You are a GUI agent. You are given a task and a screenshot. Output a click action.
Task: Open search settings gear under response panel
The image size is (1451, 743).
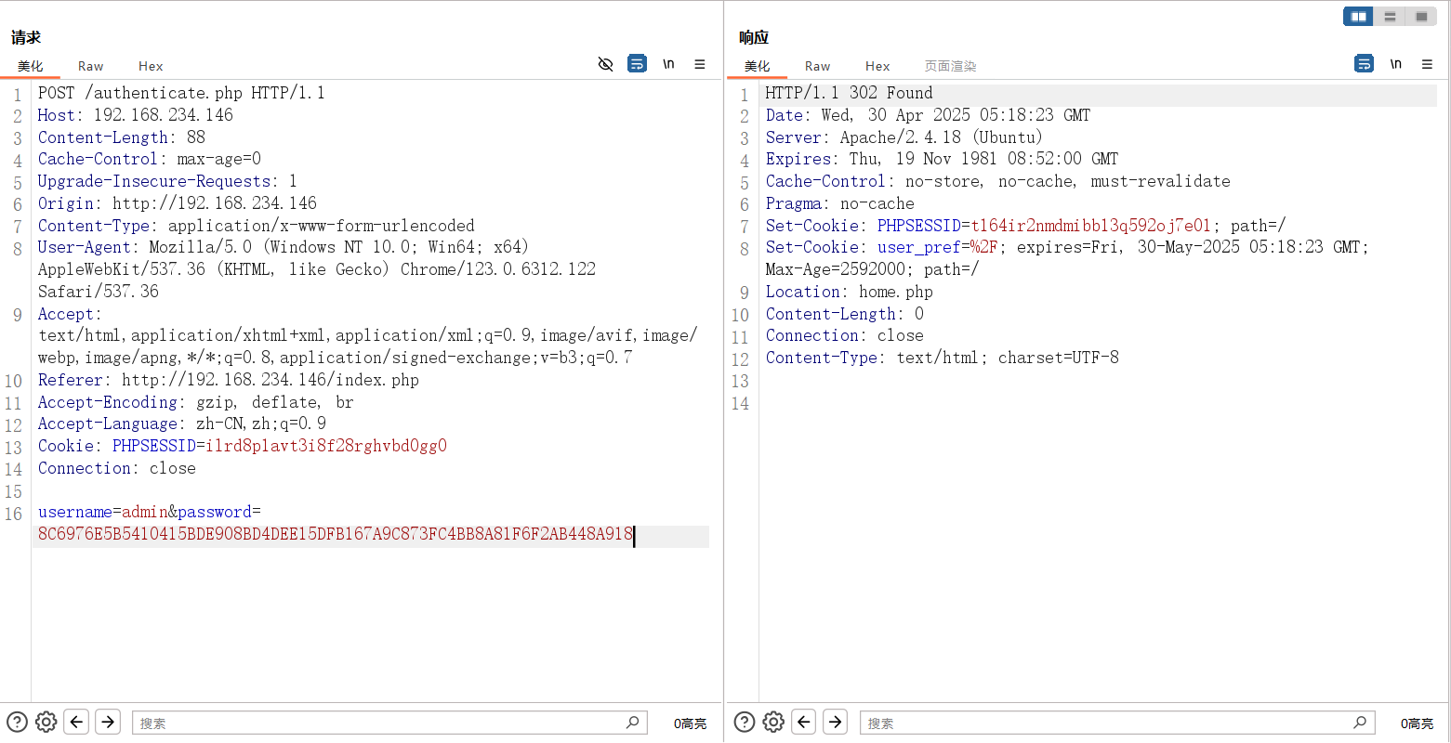coord(773,722)
